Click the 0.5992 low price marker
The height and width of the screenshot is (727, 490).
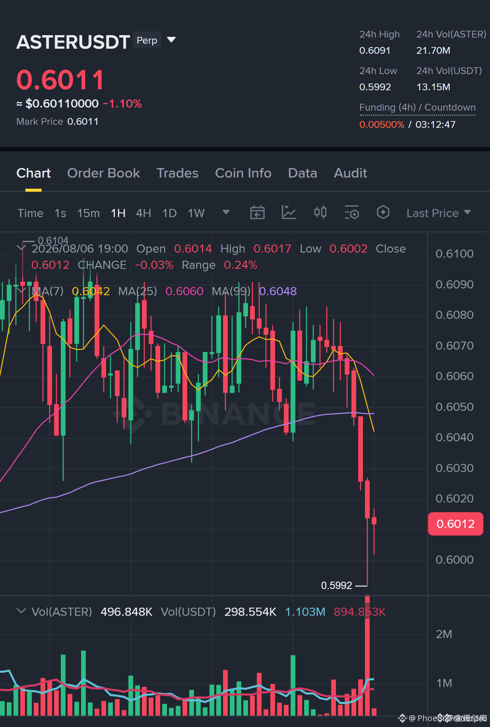(x=337, y=585)
